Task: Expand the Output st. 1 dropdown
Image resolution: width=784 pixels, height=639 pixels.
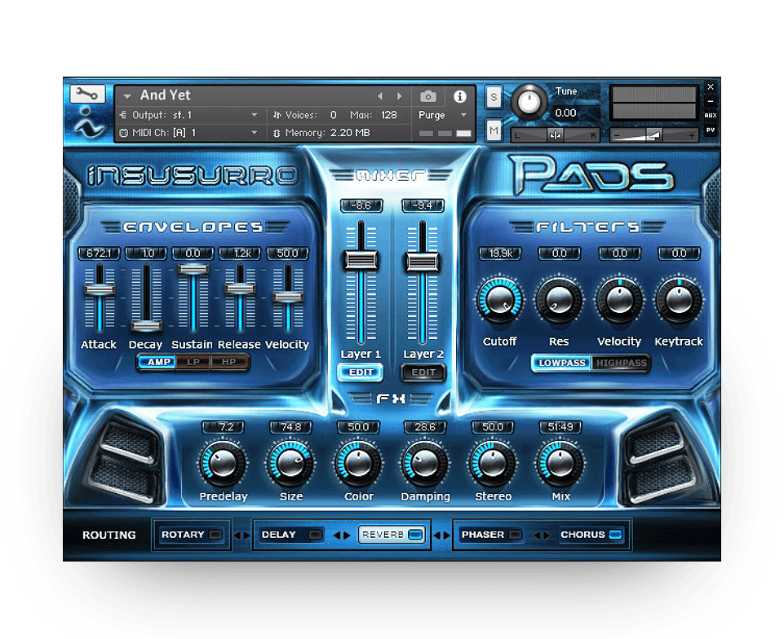Action: [254, 115]
